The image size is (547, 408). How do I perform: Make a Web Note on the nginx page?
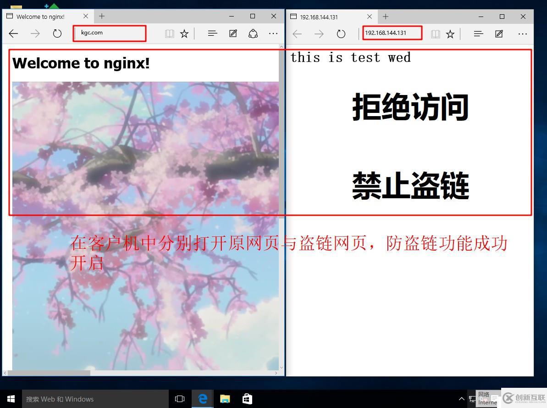point(232,33)
